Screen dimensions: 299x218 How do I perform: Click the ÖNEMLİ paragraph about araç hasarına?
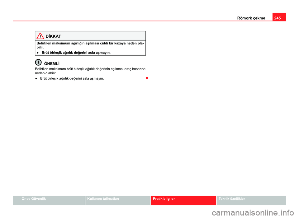pyautogui.click(x=90, y=71)
